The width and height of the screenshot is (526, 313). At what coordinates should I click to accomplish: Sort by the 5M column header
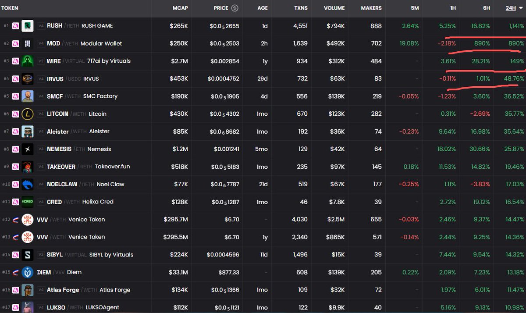click(415, 8)
